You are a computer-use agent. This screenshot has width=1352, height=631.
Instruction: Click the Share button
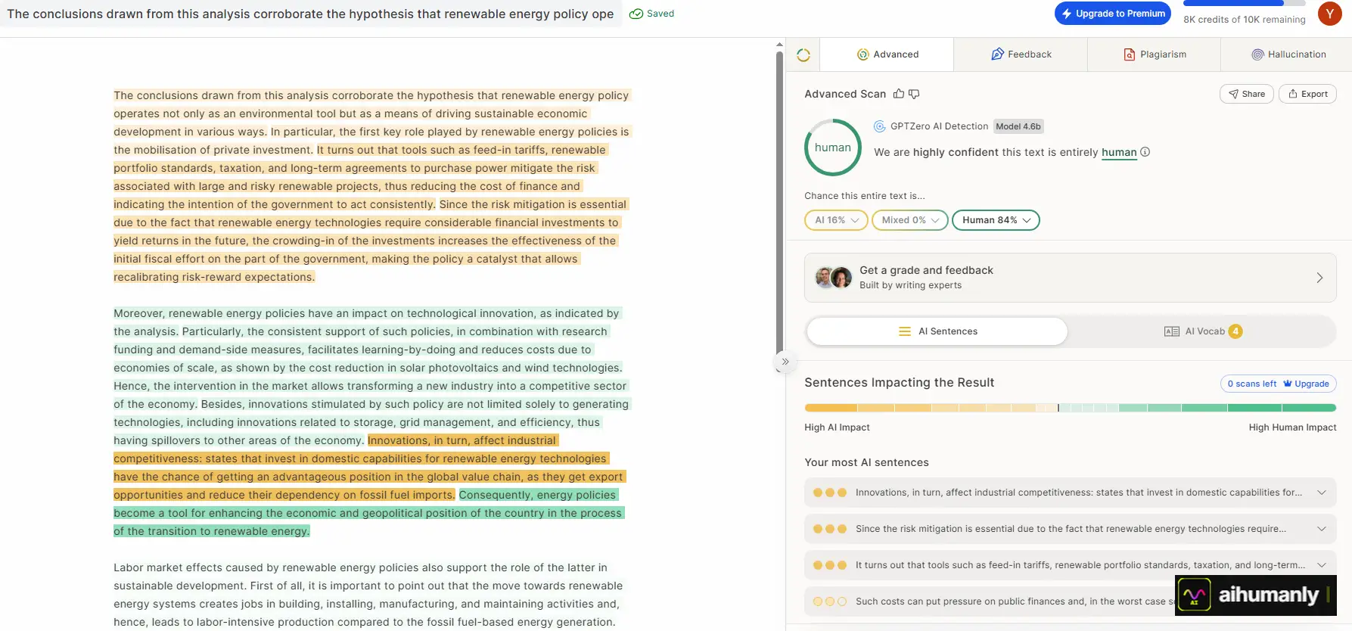click(x=1246, y=94)
